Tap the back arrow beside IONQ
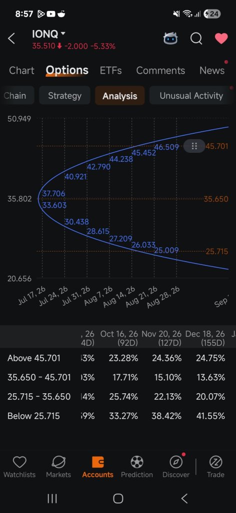This screenshot has width=236, height=513. pos(11,39)
